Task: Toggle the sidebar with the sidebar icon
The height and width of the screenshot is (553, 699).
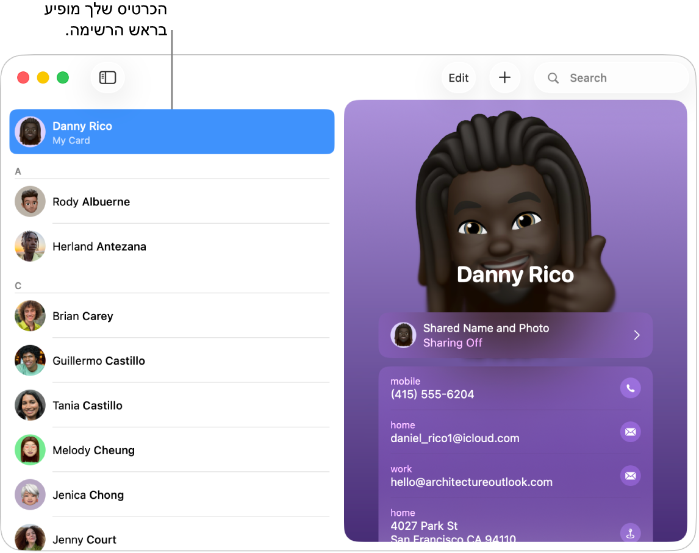Action: pos(107,77)
